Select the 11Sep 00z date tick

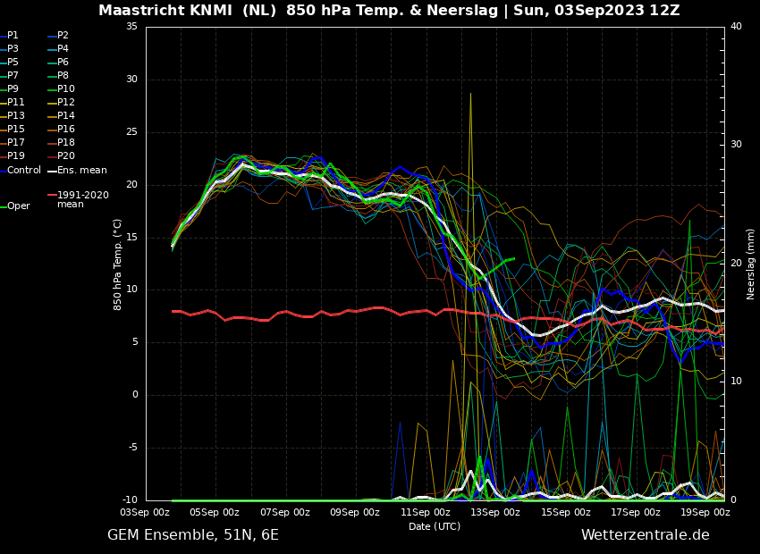tap(426, 513)
